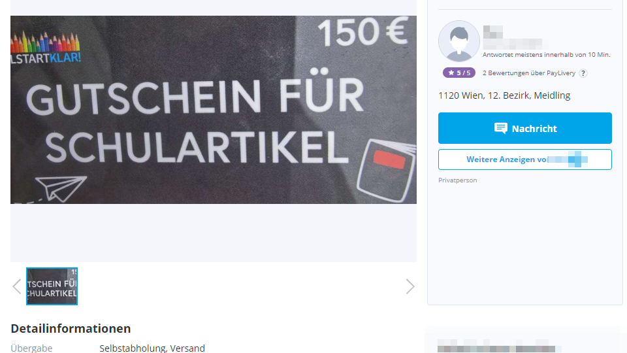Click the notebook drawing with the red label
This screenshot has height=353, width=627.
point(387,171)
